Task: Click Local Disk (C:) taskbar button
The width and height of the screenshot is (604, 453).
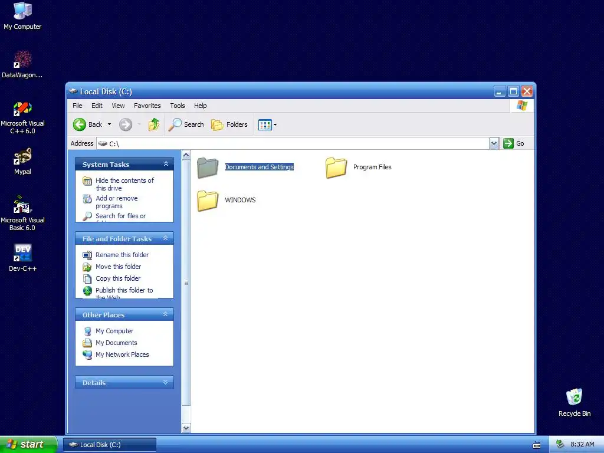Action: 110,445
